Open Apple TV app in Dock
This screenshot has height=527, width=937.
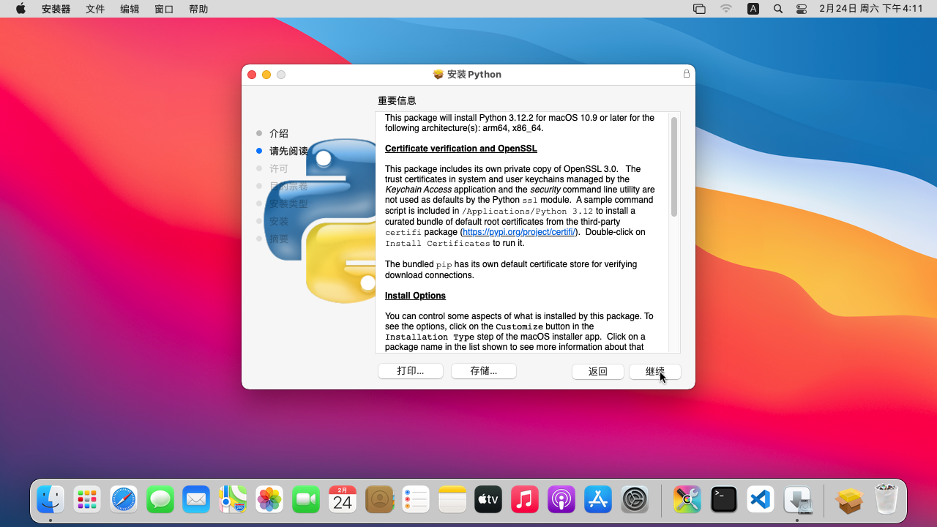click(488, 500)
